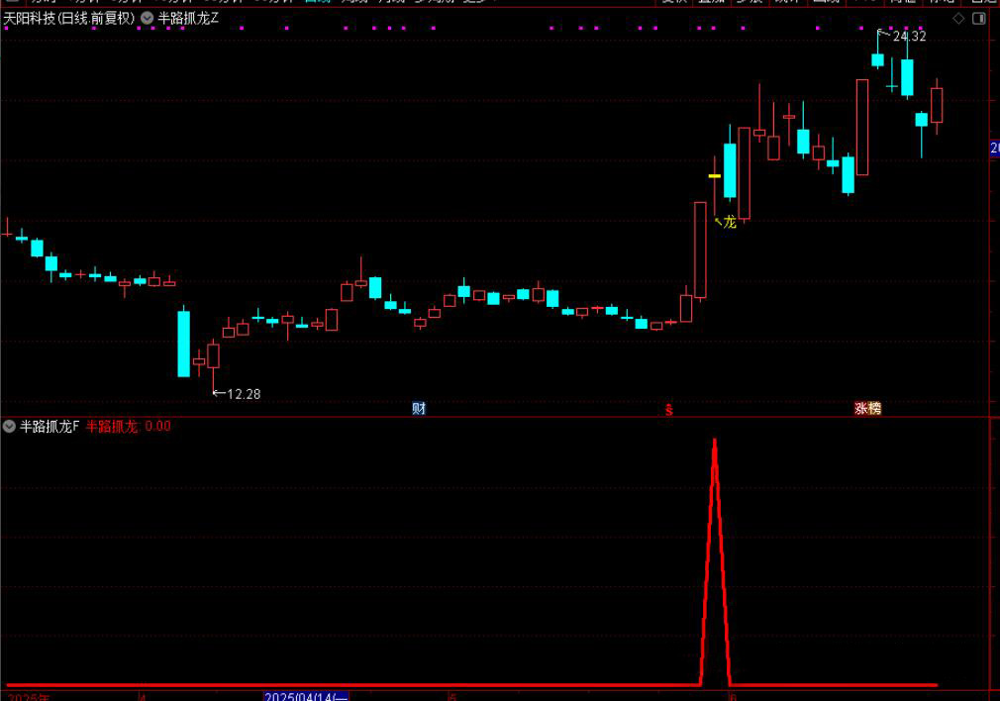1000x701 pixels.
Task: Open the dropdown arrow beside 半路抓龙Z
Action: point(147,18)
